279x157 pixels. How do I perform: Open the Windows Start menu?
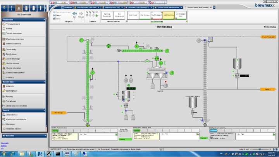[x=4, y=154]
